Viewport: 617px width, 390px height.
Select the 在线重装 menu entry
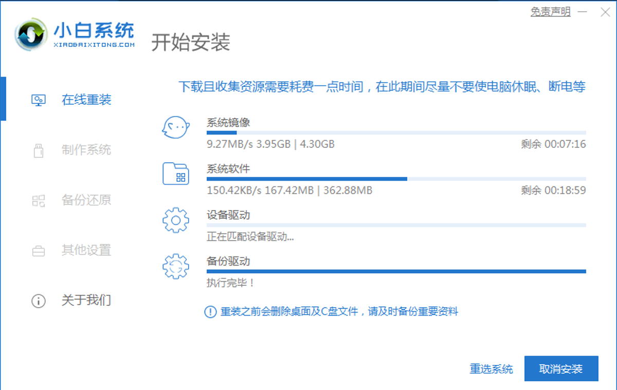(86, 100)
